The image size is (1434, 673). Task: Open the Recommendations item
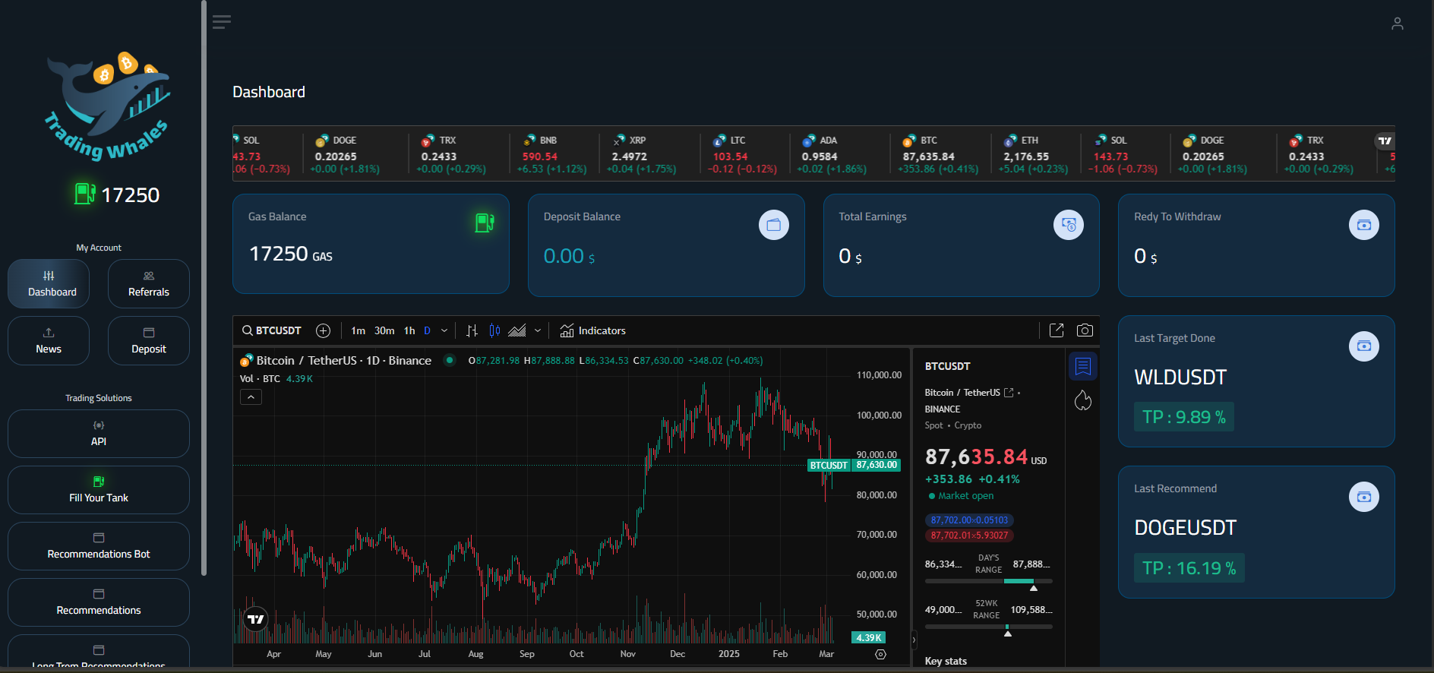(x=99, y=602)
